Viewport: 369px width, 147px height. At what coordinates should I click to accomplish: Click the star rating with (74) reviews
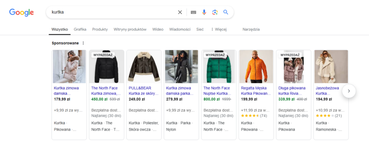point(254,116)
